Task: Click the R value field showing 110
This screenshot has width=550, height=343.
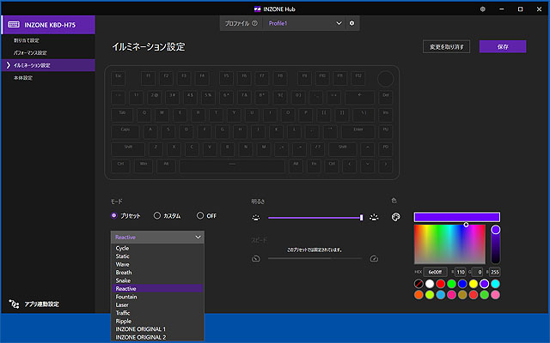Action: click(x=461, y=272)
